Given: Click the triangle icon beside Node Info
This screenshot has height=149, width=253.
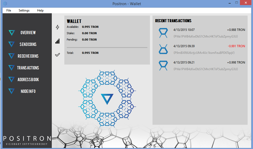Looking at the screenshot, I should pos(12,91).
